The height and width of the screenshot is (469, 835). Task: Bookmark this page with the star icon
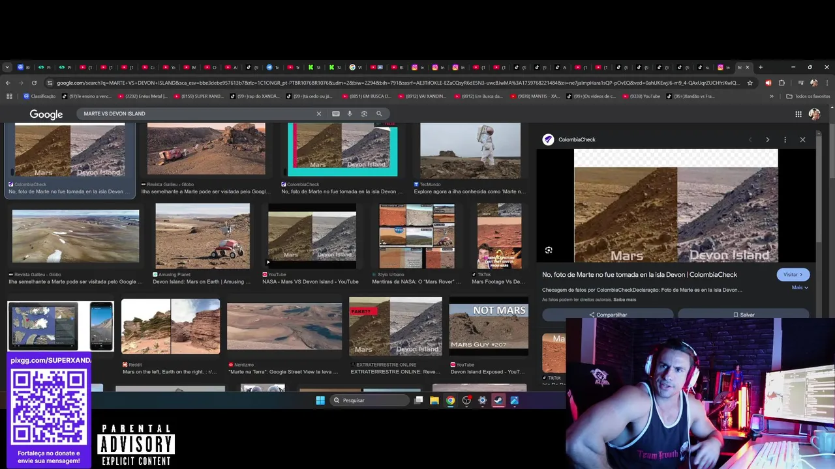pyautogui.click(x=750, y=83)
